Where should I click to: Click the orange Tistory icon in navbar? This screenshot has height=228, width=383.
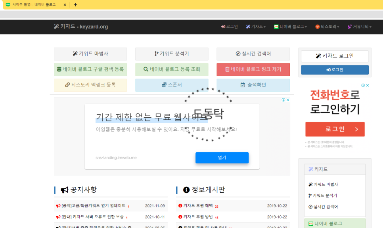pyautogui.click(x=318, y=27)
